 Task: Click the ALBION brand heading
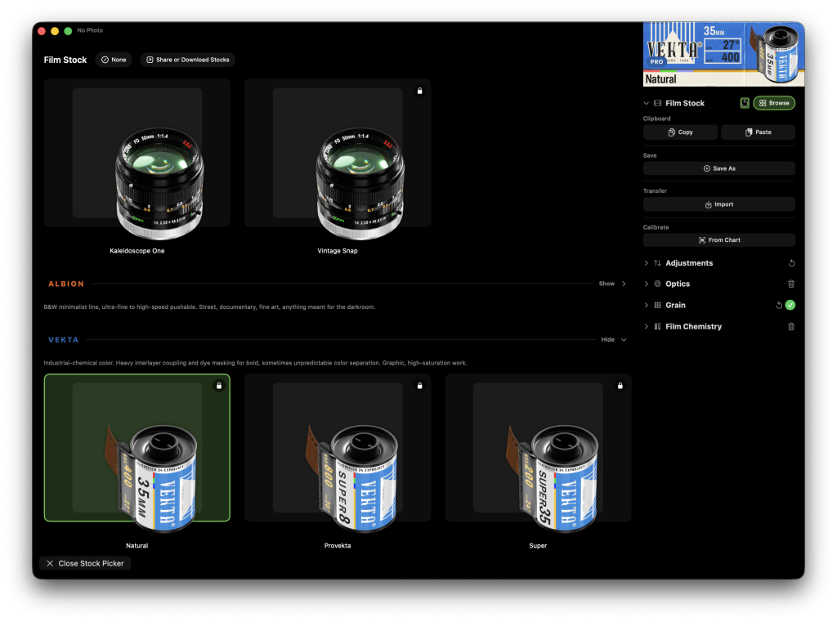point(66,284)
